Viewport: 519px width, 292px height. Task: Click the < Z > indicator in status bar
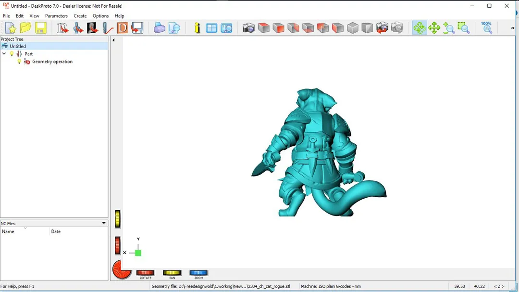(499, 286)
